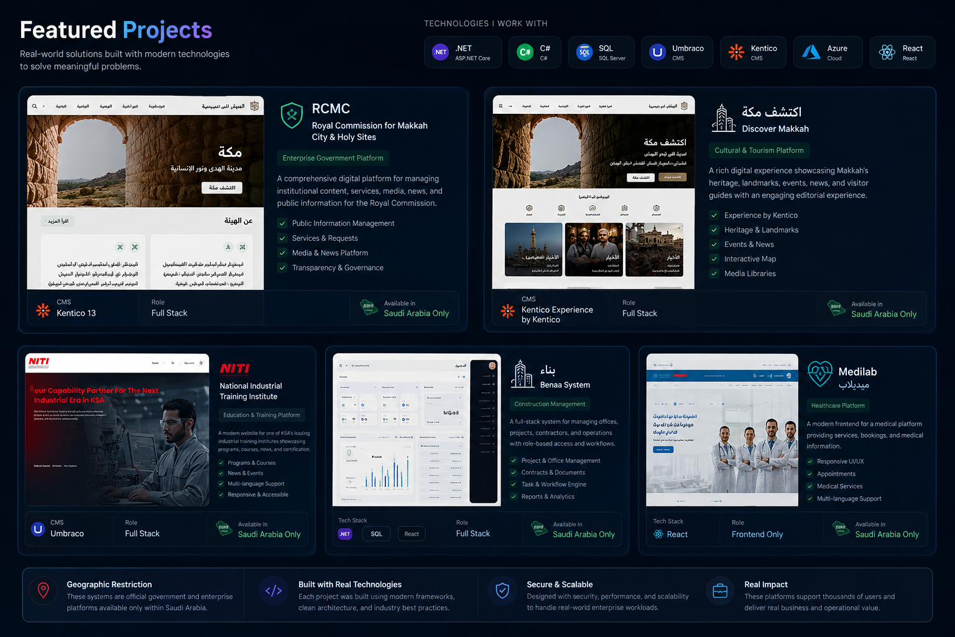Click the Geographic Restriction location pin icon
Viewport: 955px width, 637px height.
44,590
